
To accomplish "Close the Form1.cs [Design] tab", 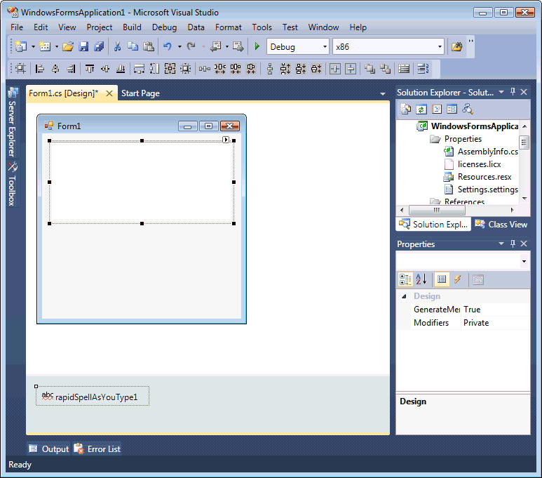I will tap(109, 93).
